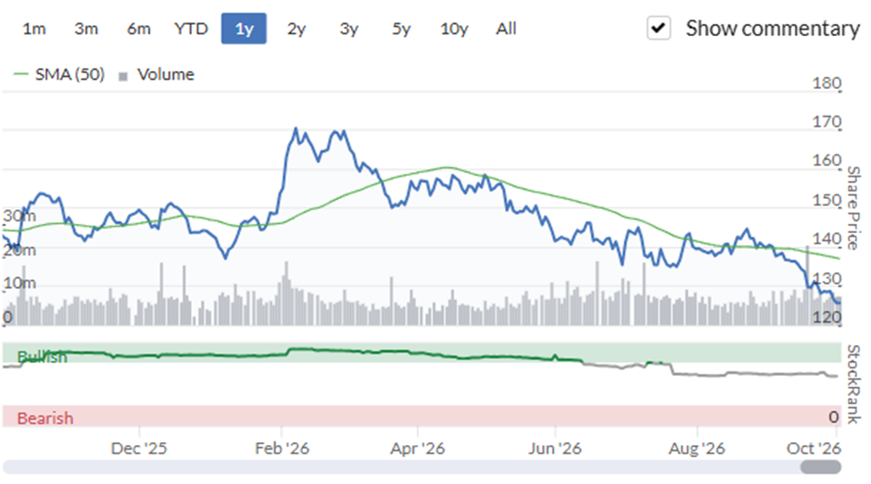Click the green SMA legend line marker
871x484 pixels.
coord(20,74)
